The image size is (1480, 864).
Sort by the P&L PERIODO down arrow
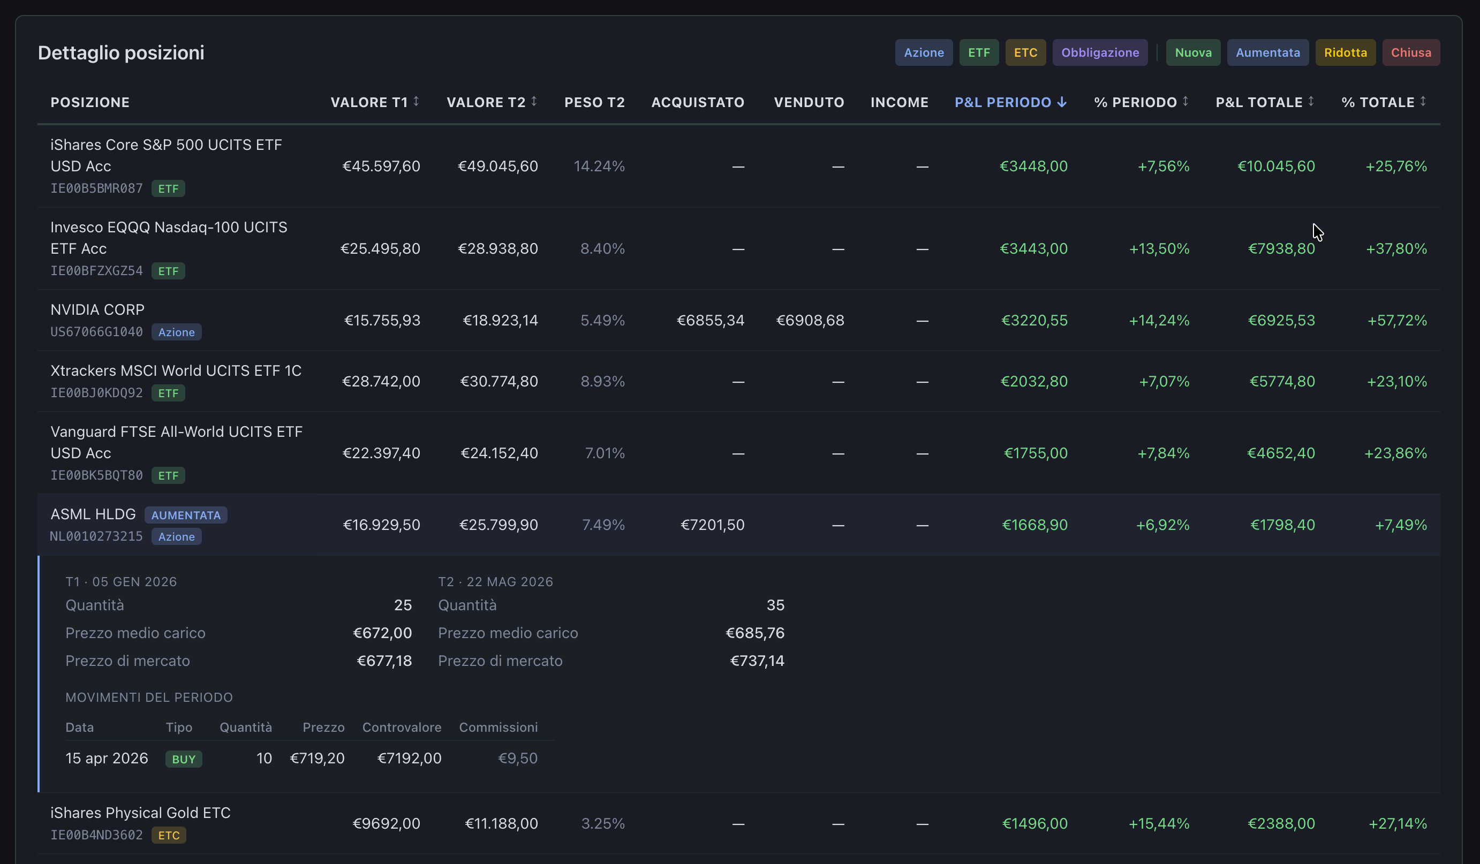pos(1061,102)
